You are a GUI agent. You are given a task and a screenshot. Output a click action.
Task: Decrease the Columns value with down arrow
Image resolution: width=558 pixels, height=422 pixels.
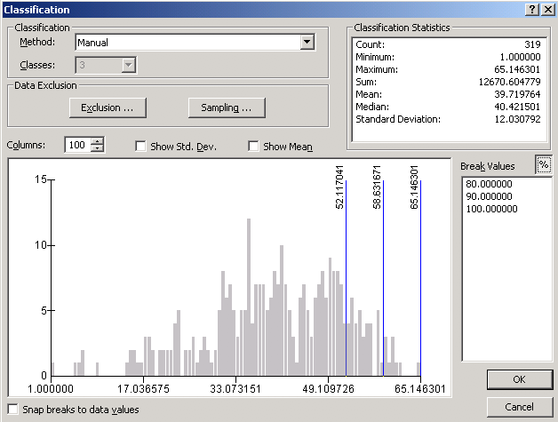pos(98,149)
